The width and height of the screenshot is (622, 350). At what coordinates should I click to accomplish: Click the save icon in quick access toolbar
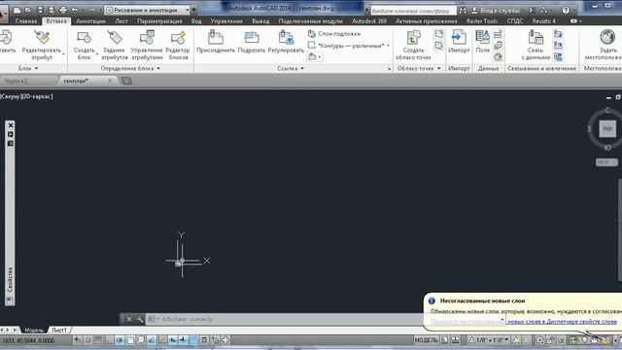(40, 10)
